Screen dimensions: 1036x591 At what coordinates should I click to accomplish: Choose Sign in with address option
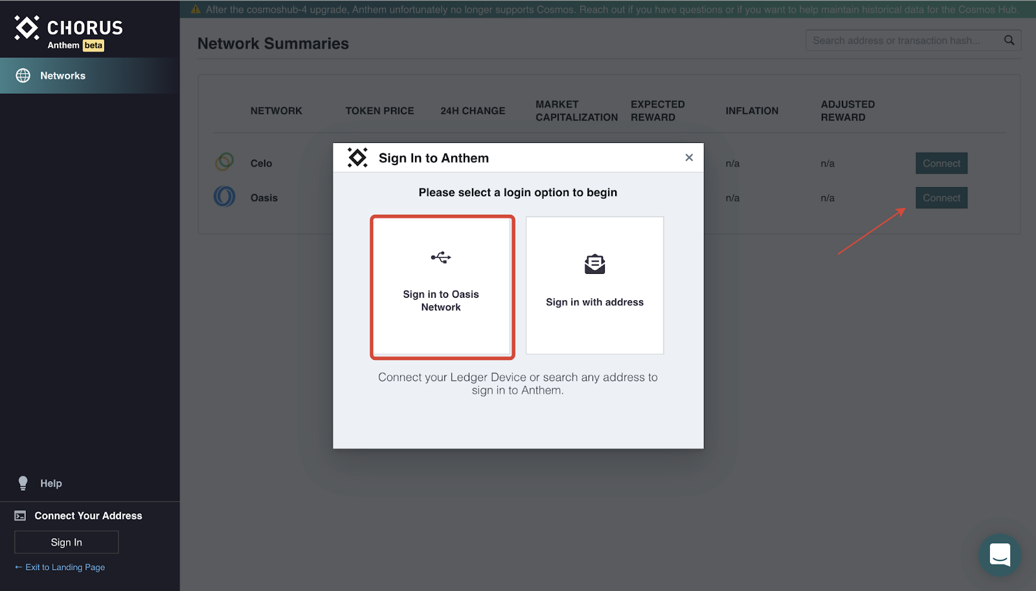tap(595, 285)
